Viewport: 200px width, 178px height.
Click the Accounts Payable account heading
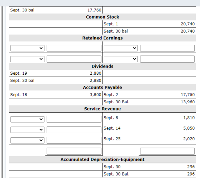tap(102, 87)
